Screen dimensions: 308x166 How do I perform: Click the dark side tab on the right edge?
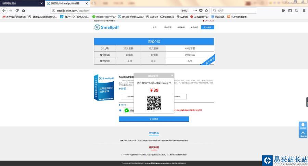(x=307, y=102)
